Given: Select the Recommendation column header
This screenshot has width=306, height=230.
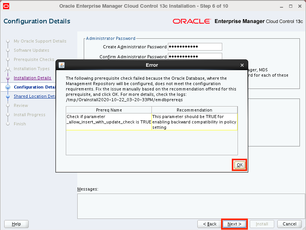Looking at the screenshot, I should coord(195,110).
